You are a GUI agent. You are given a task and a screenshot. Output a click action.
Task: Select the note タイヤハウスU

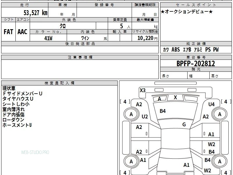18,99
